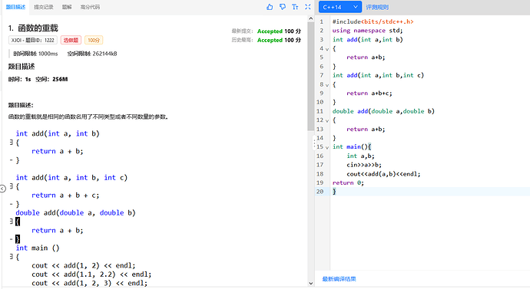
Task: Click the orange 100分 tag
Action: pyautogui.click(x=94, y=40)
